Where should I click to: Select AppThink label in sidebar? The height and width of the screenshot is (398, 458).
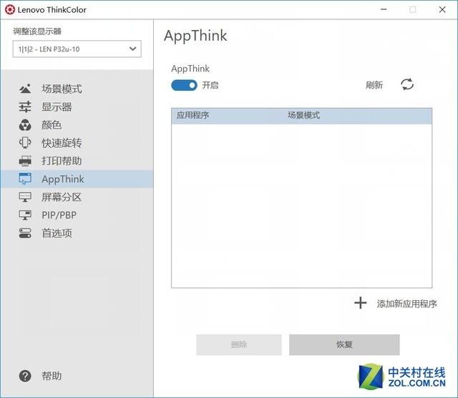pyautogui.click(x=63, y=179)
